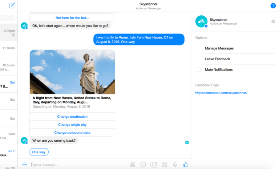Choose the One way quick reply

coord(39,152)
